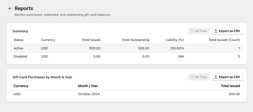Click the Month / Year column header

click(x=88, y=86)
